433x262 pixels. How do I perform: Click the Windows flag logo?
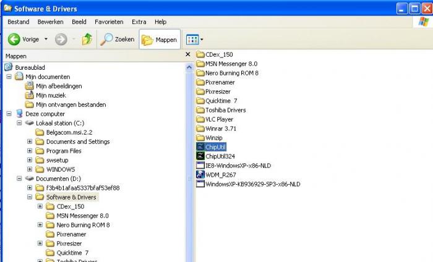(x=423, y=22)
